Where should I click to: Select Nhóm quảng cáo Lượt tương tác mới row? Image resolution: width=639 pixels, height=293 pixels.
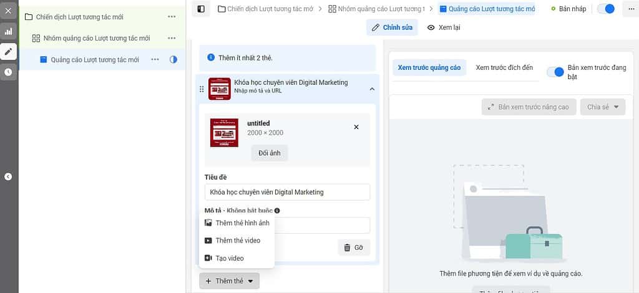pos(102,38)
